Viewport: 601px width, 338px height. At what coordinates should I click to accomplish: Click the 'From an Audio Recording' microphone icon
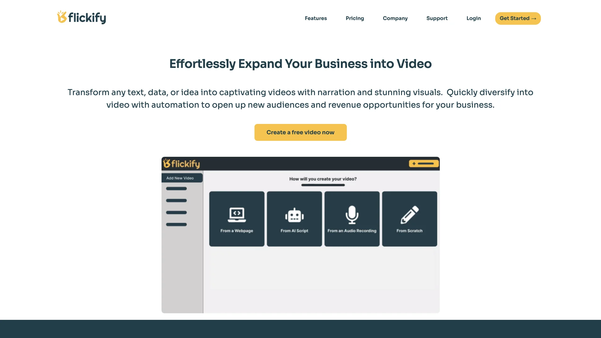point(351,215)
